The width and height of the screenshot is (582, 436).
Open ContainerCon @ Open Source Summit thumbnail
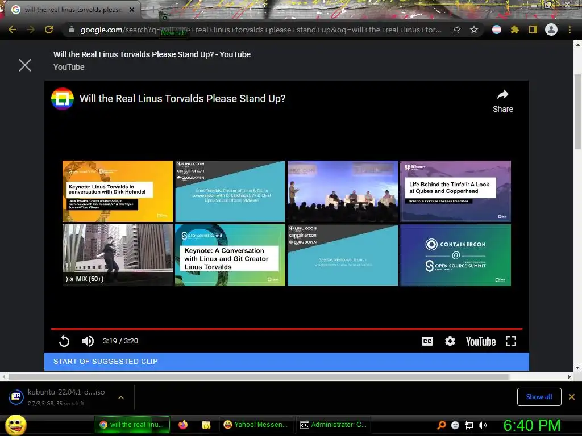tap(455, 255)
